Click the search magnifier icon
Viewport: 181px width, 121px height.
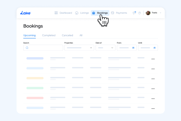click(27, 48)
